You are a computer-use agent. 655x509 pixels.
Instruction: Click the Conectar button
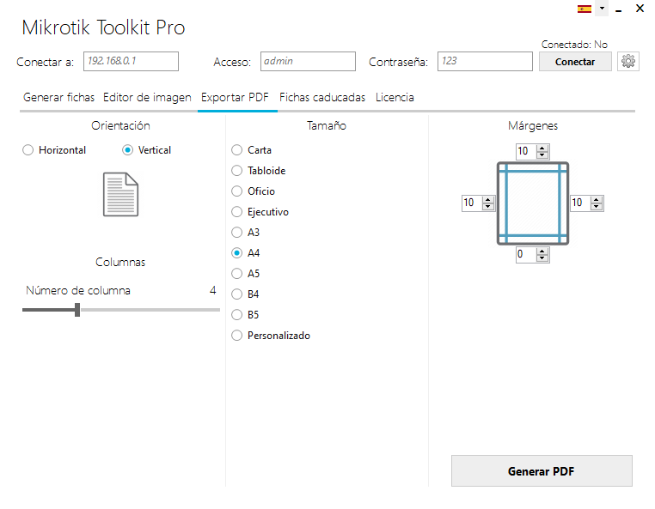(x=575, y=62)
